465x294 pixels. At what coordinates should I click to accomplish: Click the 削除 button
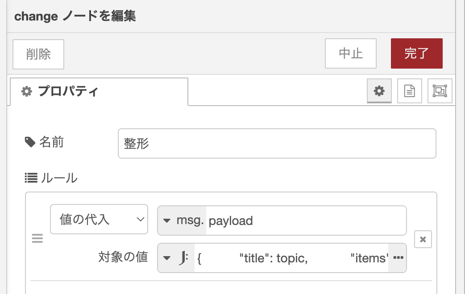[x=38, y=54]
